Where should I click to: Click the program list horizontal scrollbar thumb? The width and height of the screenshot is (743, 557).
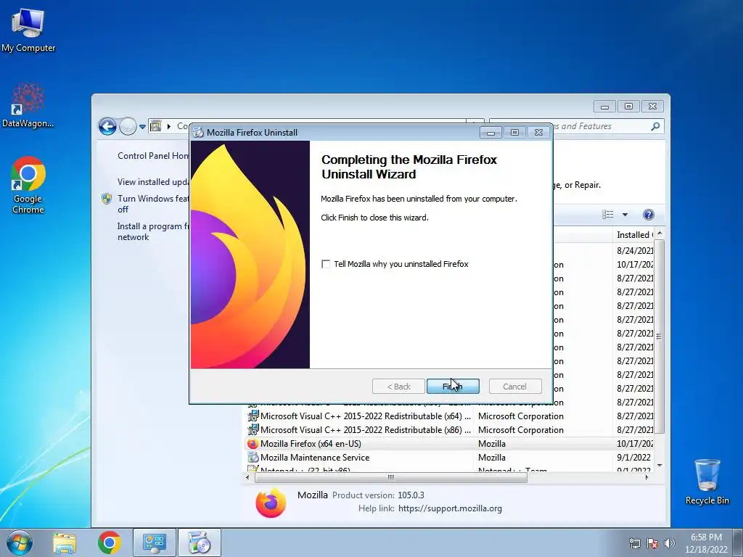tap(391, 477)
